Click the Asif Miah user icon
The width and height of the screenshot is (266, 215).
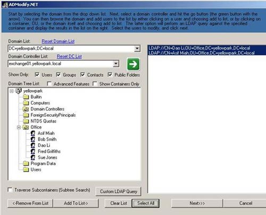pyautogui.click(x=33, y=133)
